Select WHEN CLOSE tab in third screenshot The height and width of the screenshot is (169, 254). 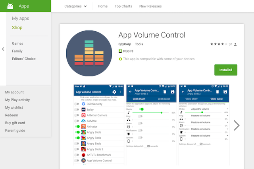pyautogui.click(x=216, y=99)
